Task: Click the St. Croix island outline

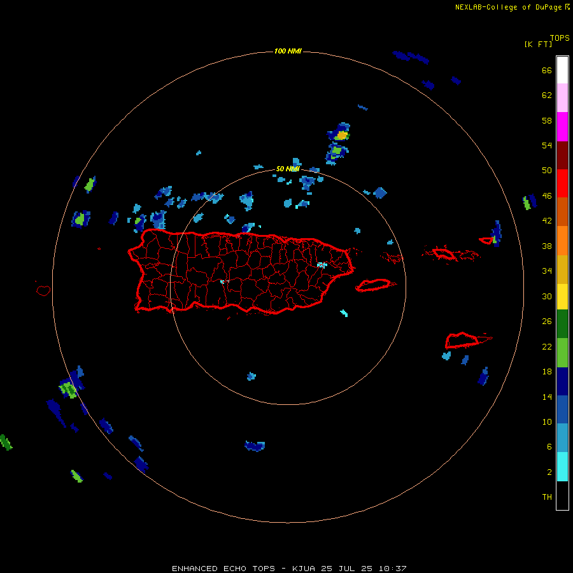Action: (x=463, y=340)
